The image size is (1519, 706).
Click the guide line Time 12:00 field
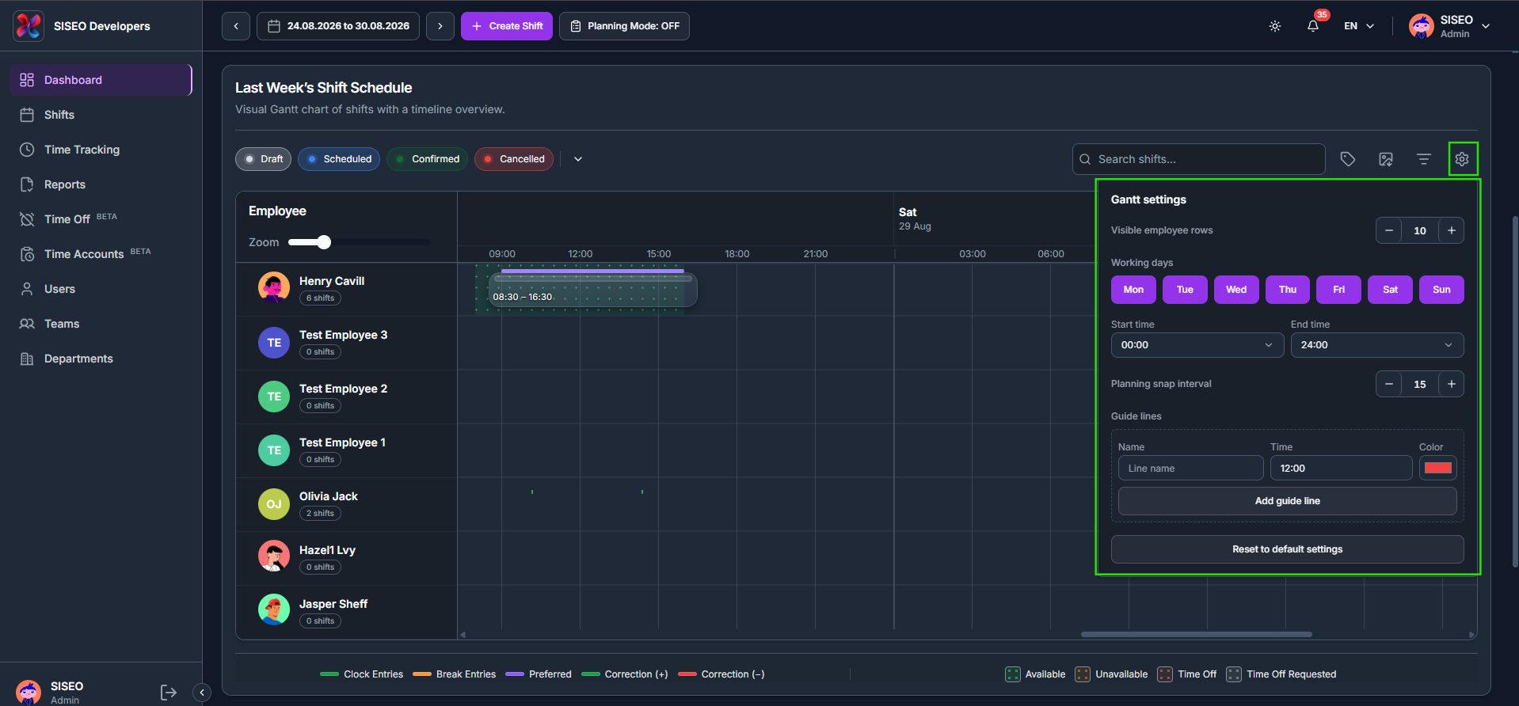coord(1341,469)
